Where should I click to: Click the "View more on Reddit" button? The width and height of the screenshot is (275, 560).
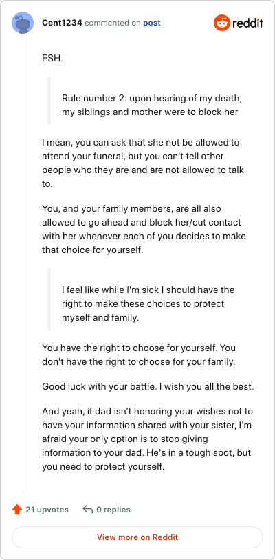click(137, 537)
